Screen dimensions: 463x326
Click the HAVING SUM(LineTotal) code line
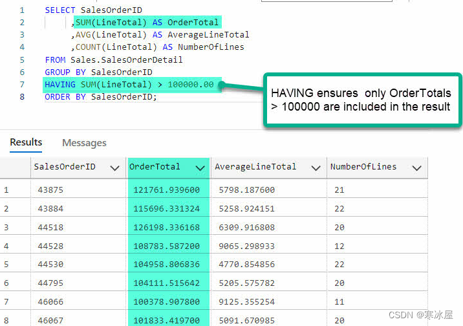(x=129, y=85)
